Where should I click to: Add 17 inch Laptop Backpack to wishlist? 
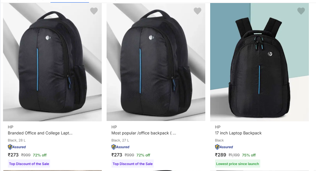tap(301, 11)
